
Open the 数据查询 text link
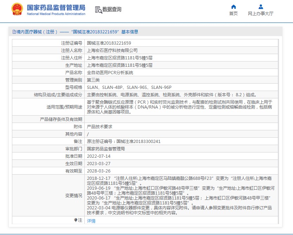[x=112, y=9]
